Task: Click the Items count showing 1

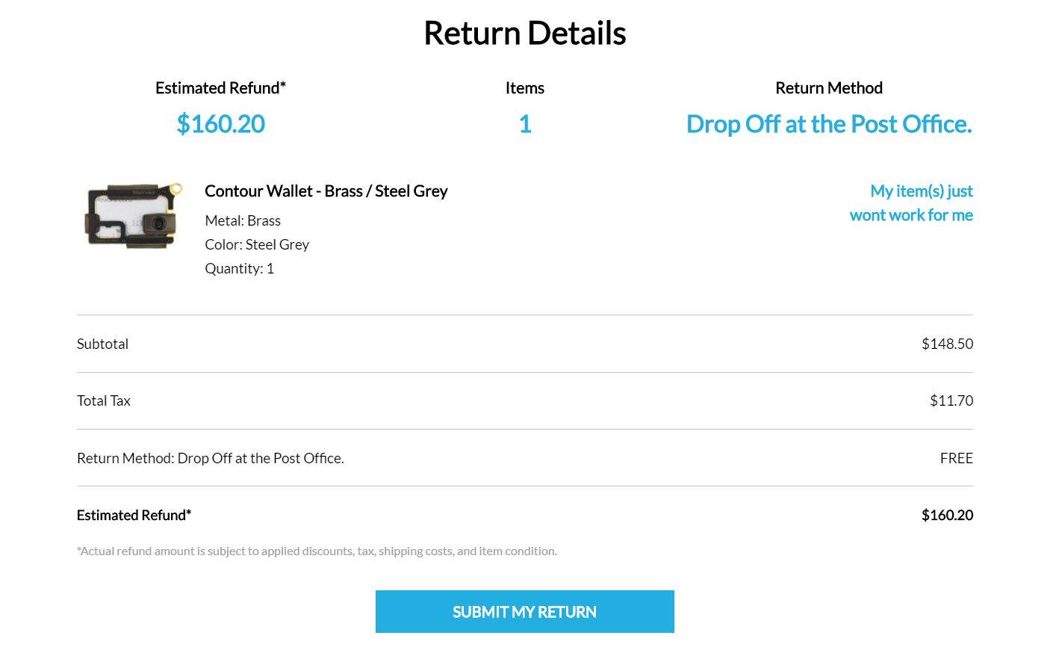Action: tap(524, 123)
